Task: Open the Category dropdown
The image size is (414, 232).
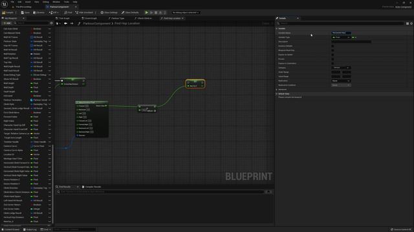Action: 341,68
